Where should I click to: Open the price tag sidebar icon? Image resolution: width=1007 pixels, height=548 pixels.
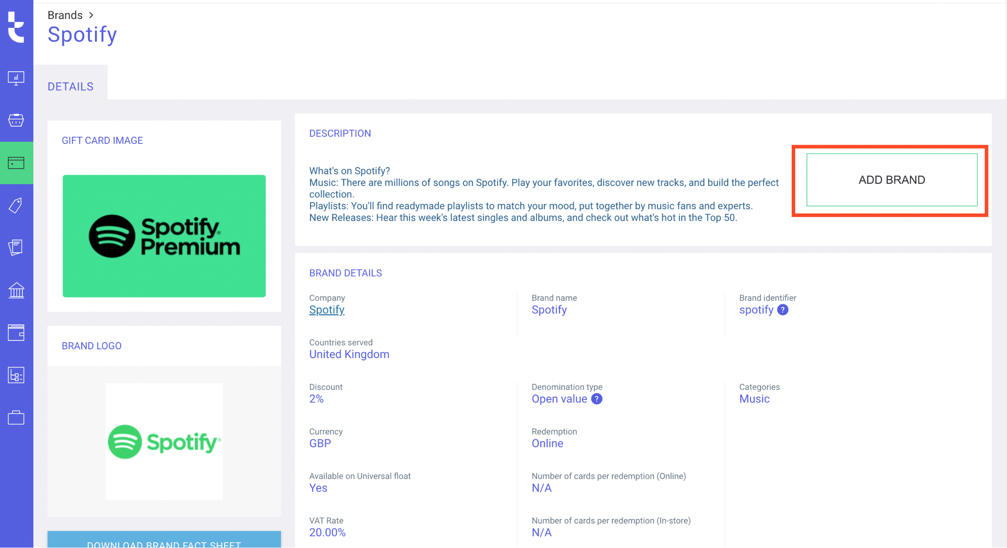pyautogui.click(x=16, y=205)
